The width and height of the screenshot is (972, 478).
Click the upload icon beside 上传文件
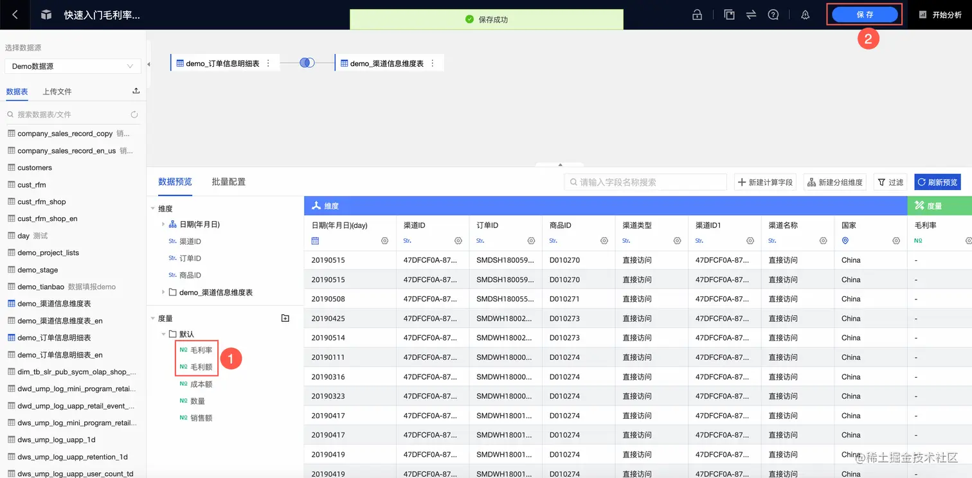pos(136,91)
